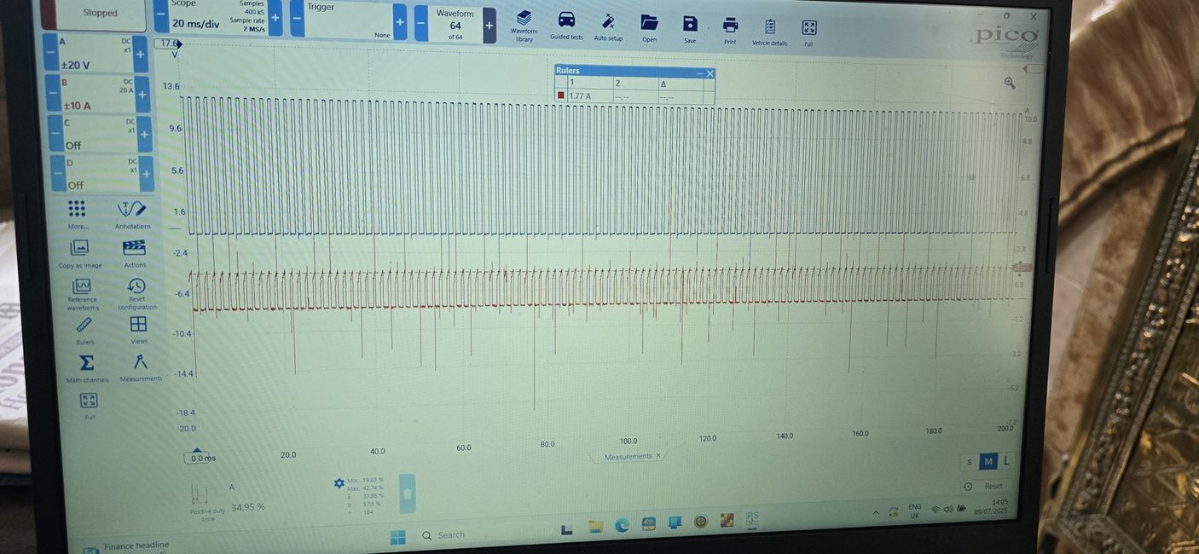Click the plus on Trigger control
Screen dimensions: 1199x554
coord(399,22)
